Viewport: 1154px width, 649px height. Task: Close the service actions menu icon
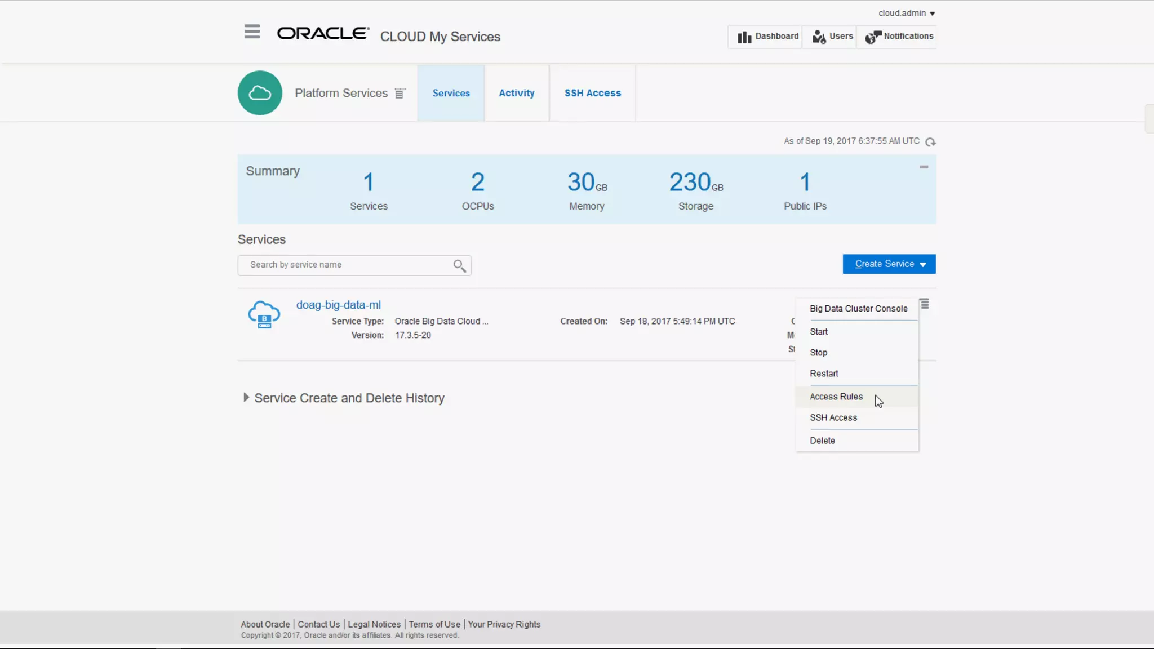tap(925, 304)
